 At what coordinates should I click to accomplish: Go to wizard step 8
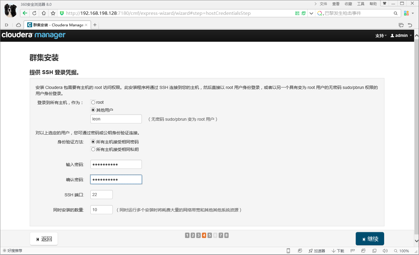(x=226, y=235)
